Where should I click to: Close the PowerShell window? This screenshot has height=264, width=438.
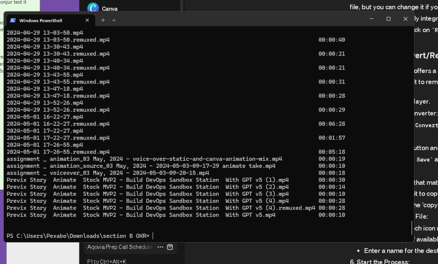(405, 19)
